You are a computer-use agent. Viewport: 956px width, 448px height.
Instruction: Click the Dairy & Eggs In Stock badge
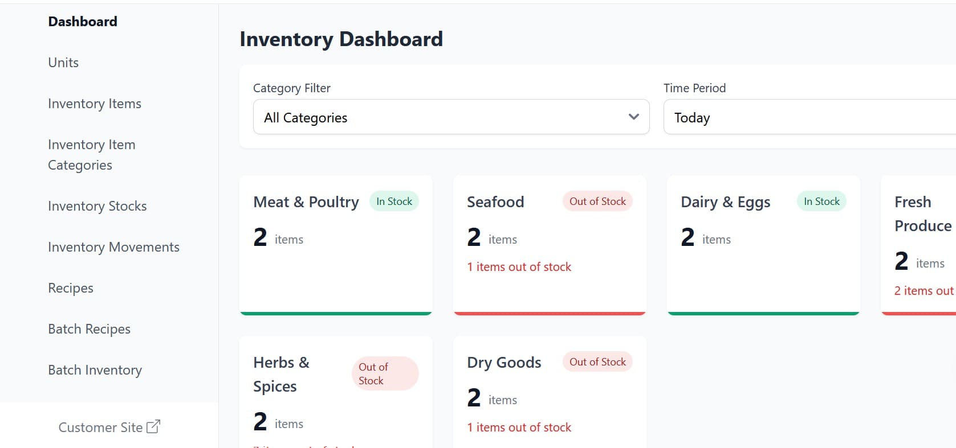[821, 202]
